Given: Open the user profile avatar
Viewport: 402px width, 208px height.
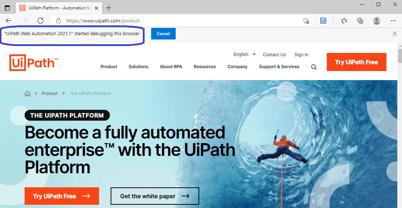Looking at the screenshot, I should (x=377, y=21).
